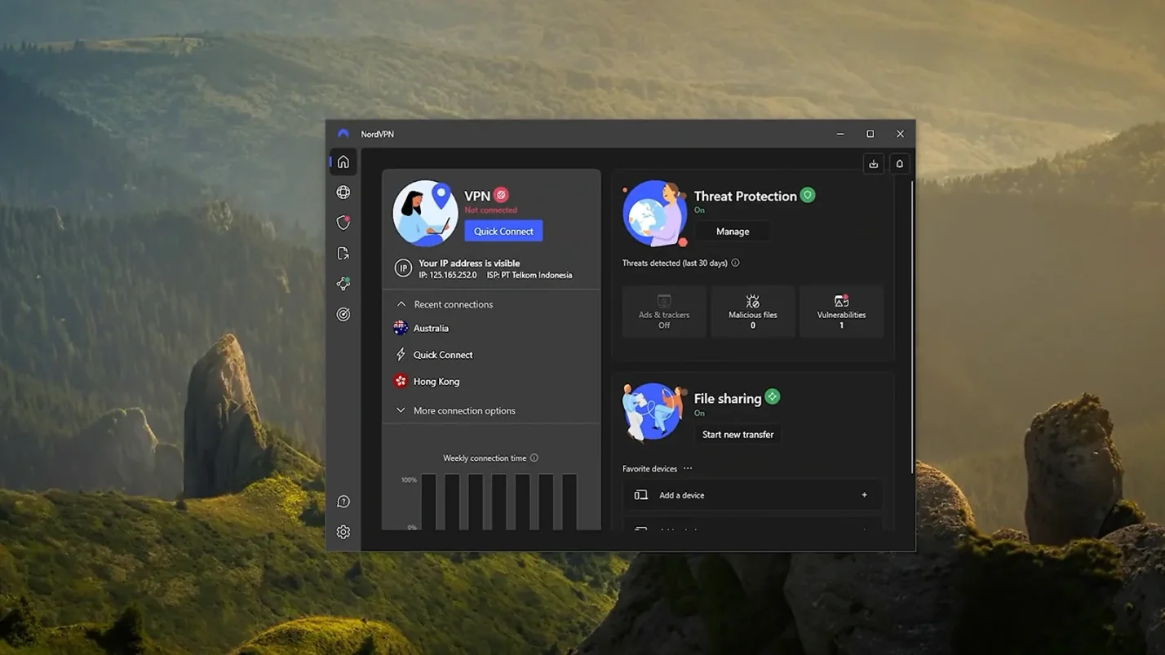Click the VPN illustration thumbnail
This screenshot has height=655, width=1165.
point(425,213)
